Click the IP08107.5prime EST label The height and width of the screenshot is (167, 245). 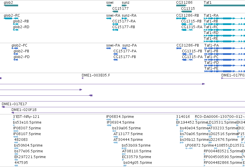pos(27,134)
